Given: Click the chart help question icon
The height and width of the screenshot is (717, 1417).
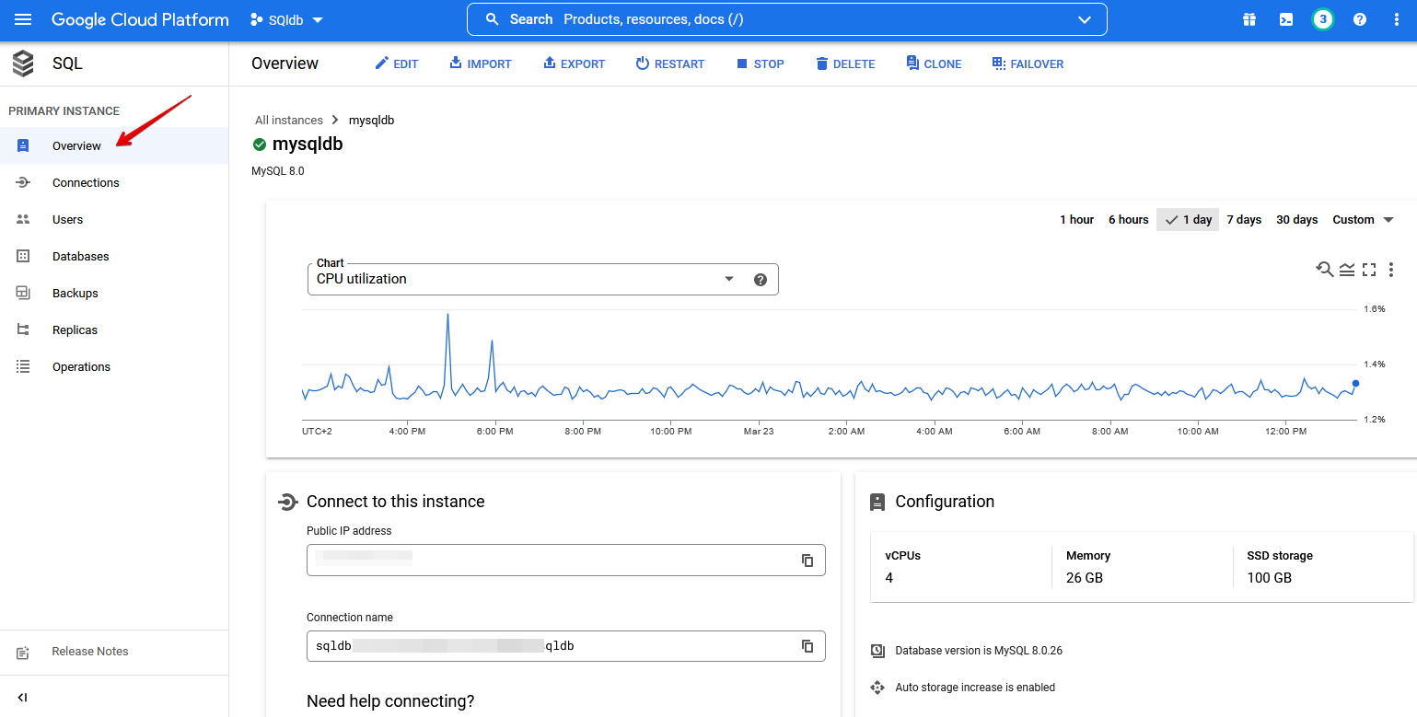Looking at the screenshot, I should tap(761, 280).
